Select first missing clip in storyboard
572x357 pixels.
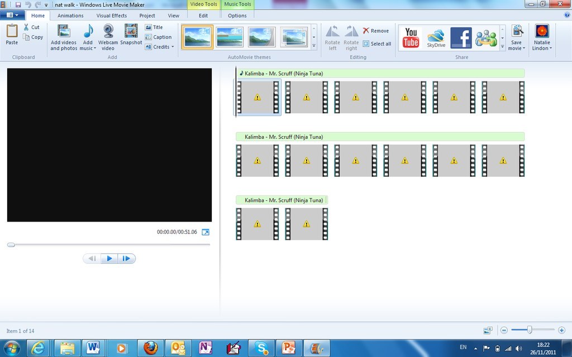point(257,97)
